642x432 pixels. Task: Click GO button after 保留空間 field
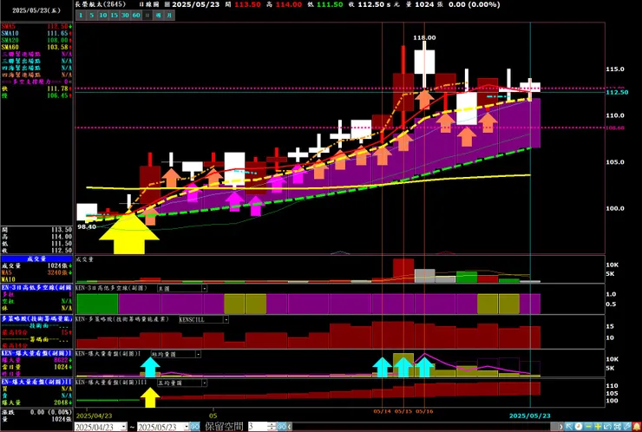282,427
